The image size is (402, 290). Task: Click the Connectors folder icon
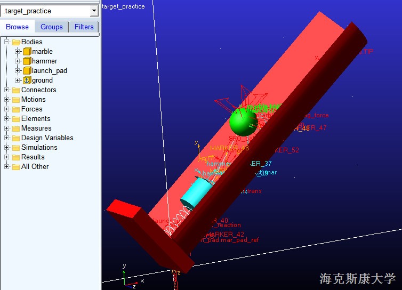coord(15,90)
